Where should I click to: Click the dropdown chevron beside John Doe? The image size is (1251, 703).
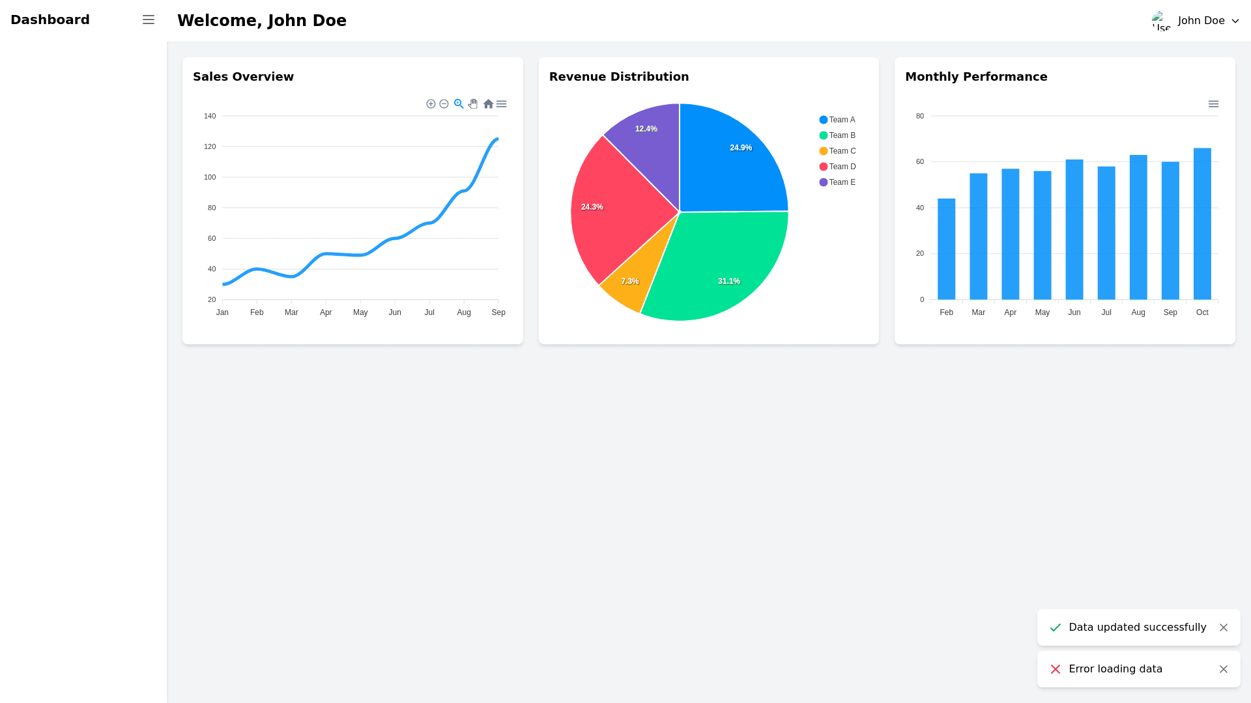tap(1235, 21)
